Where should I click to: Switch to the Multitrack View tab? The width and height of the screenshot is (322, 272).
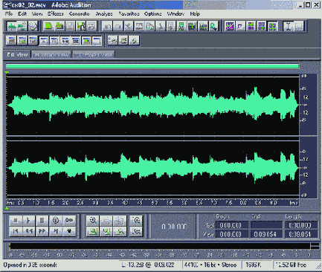coord(51,54)
